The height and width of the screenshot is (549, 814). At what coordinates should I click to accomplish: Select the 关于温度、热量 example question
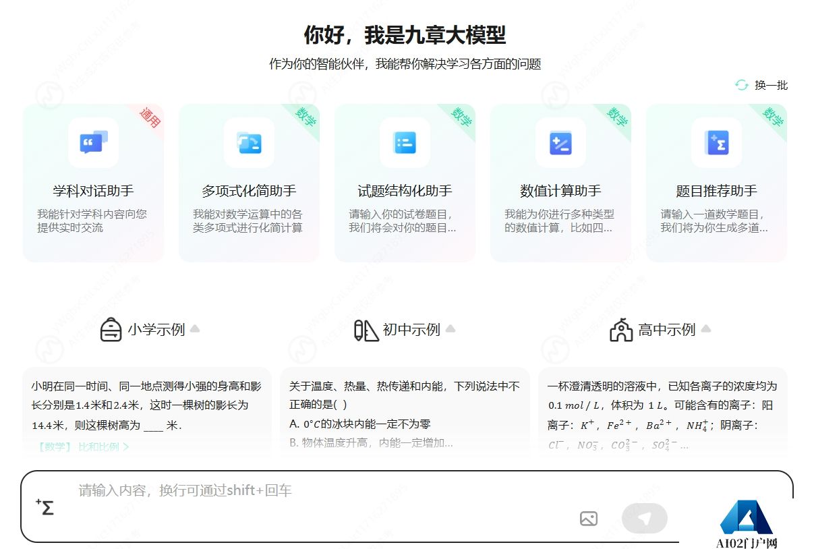(405, 411)
